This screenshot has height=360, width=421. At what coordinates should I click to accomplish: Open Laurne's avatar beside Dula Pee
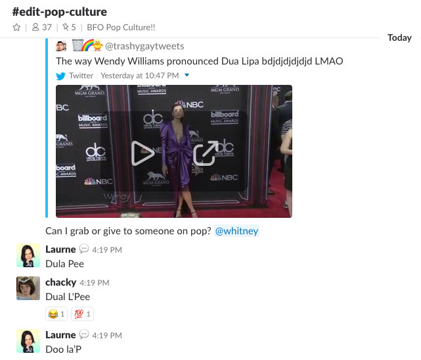[x=28, y=255]
